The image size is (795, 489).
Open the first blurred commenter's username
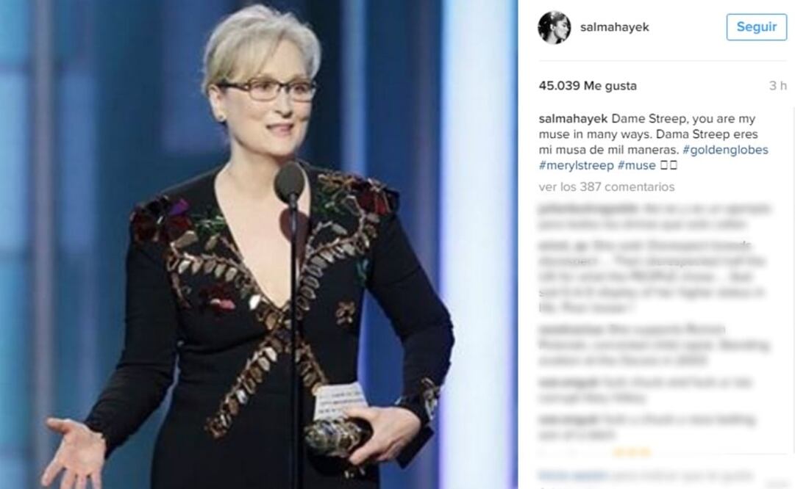click(588, 208)
